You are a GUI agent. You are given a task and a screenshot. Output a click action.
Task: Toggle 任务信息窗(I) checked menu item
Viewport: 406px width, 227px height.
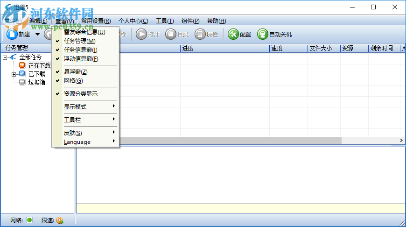click(x=85, y=50)
